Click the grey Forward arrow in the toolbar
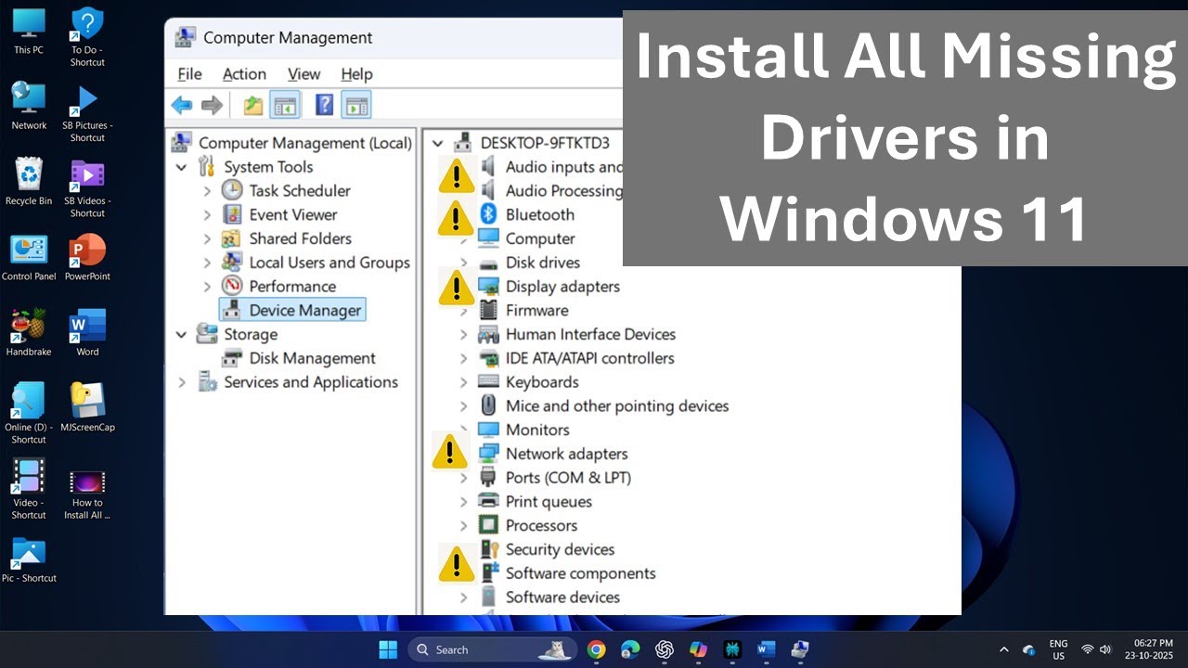The image size is (1188, 668). [213, 105]
